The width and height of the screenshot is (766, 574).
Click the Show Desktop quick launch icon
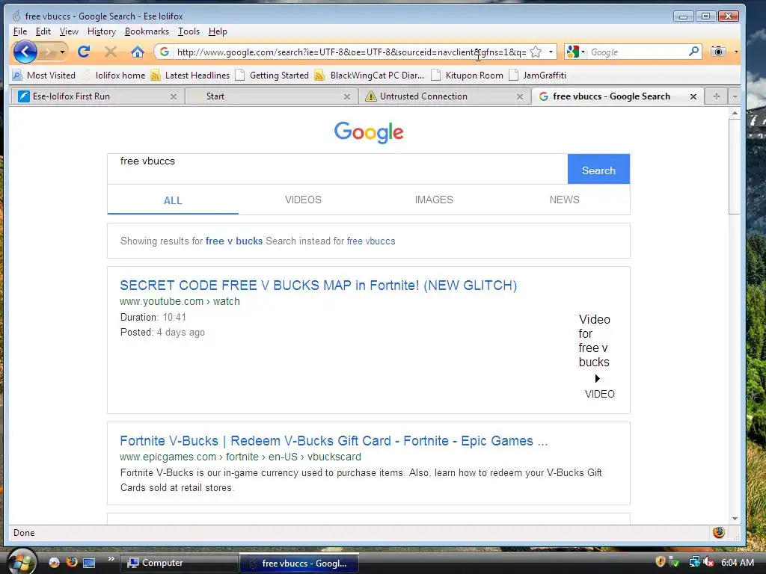[89, 563]
